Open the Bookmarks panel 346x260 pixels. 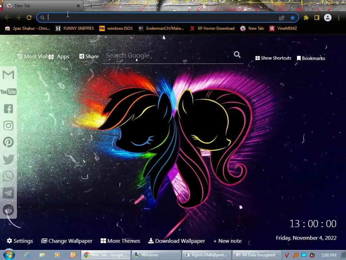311,58
